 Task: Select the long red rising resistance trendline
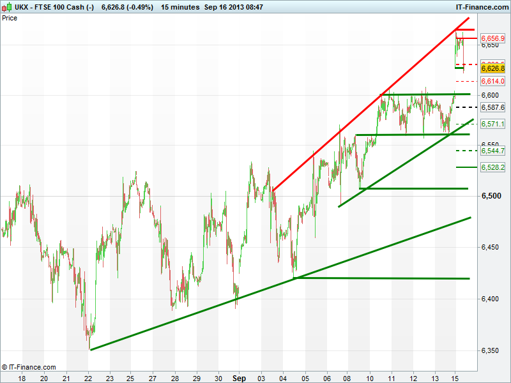[x=371, y=104]
